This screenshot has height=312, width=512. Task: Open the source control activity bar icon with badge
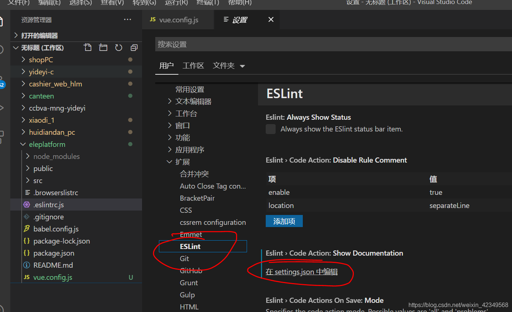[x=2, y=83]
